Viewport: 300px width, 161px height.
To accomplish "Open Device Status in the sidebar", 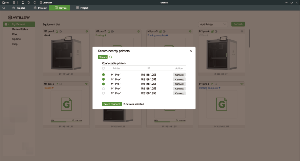I will point(20,29).
